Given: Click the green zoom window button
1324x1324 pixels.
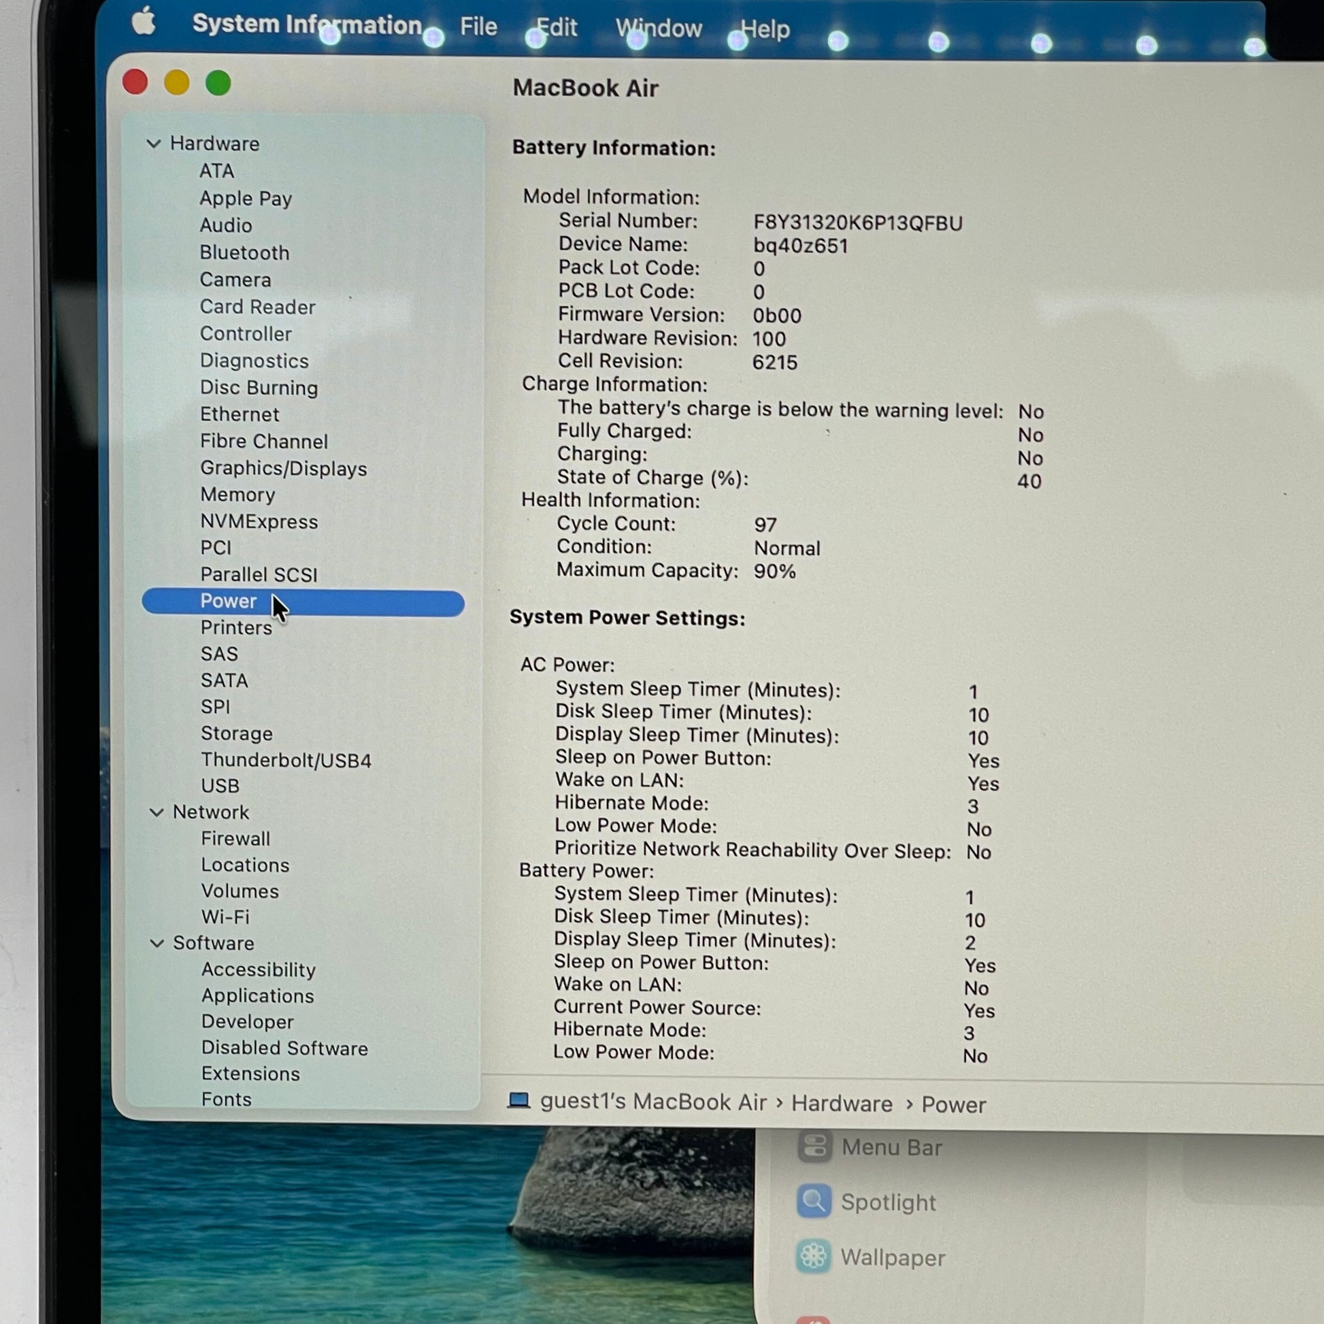Looking at the screenshot, I should point(218,83).
